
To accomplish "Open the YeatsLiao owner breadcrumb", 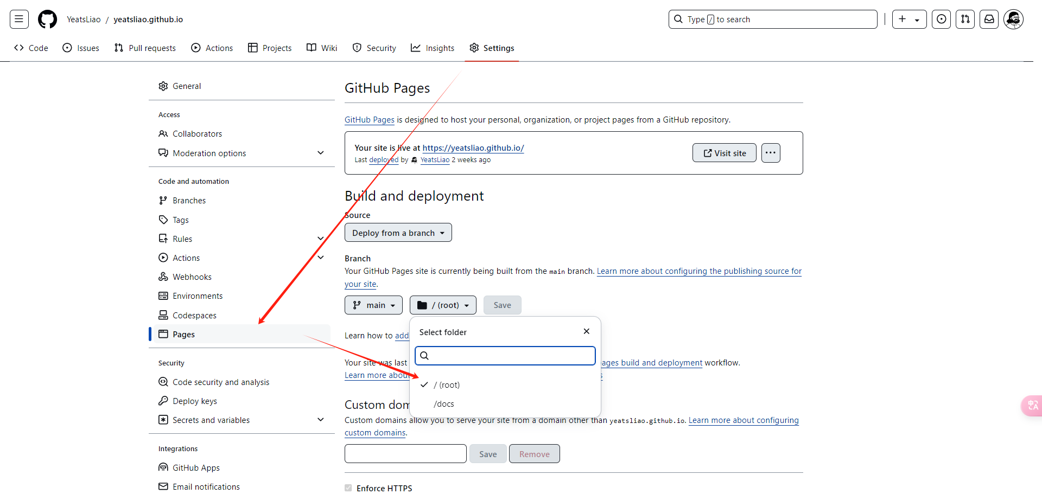I will coord(84,20).
